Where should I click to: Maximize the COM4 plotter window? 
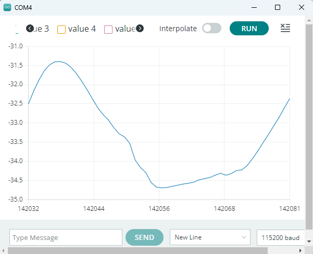pos(278,7)
